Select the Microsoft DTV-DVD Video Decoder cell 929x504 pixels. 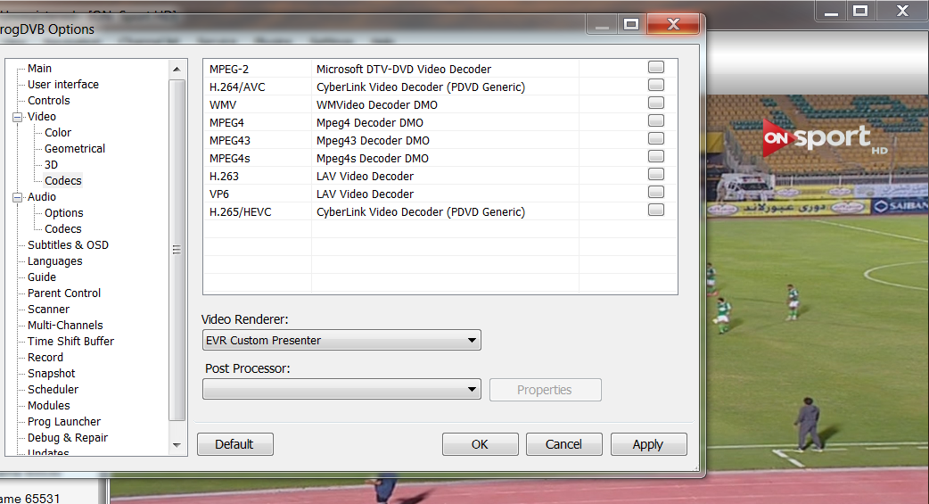445,69
